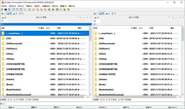Toggle flat view toolbar icon
This screenshot has height=109, width=185.
click(25, 10)
